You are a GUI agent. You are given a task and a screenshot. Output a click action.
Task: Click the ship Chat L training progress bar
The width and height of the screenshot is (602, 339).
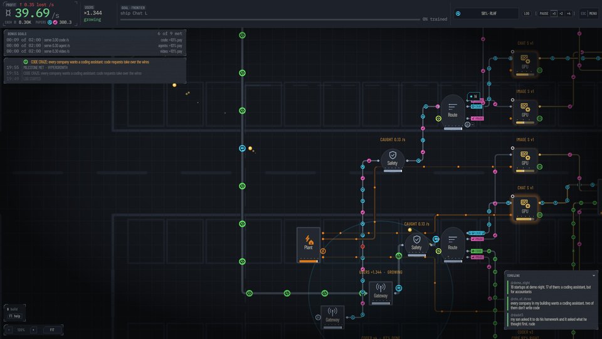coord(270,19)
